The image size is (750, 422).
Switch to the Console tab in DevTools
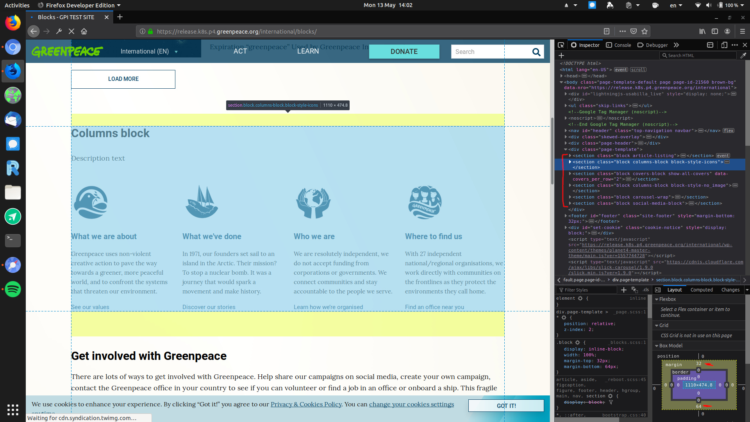point(618,45)
